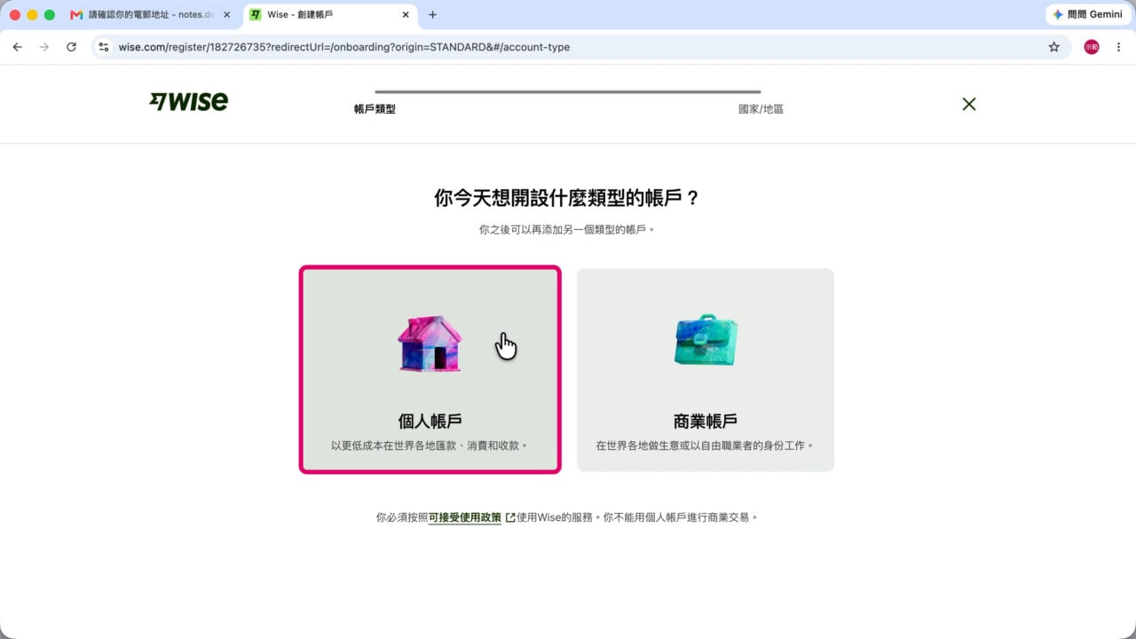Open the 問問 Gemini button
This screenshot has height=639, width=1136.
coord(1087,15)
